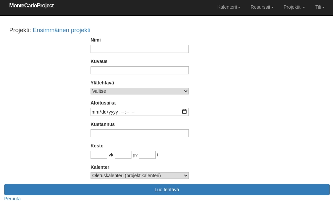Click the Kesto hours (t) field
The height and width of the screenshot is (205, 333).
click(147, 155)
